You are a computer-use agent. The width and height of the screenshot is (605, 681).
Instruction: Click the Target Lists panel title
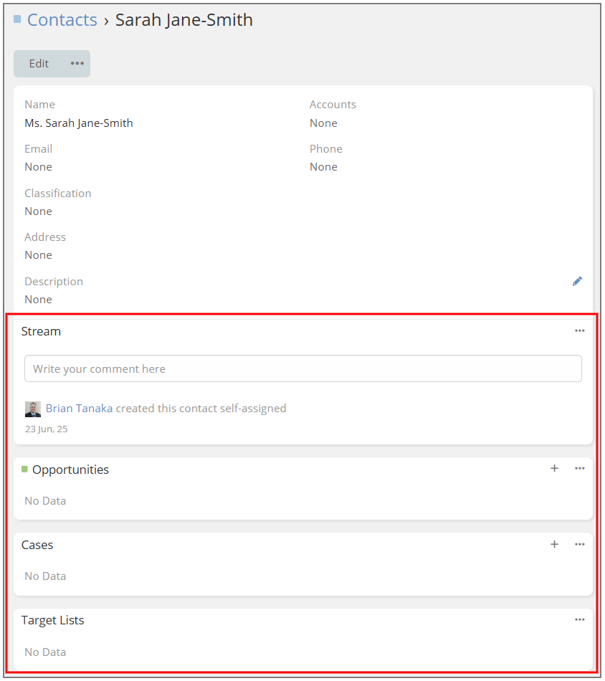click(52, 620)
